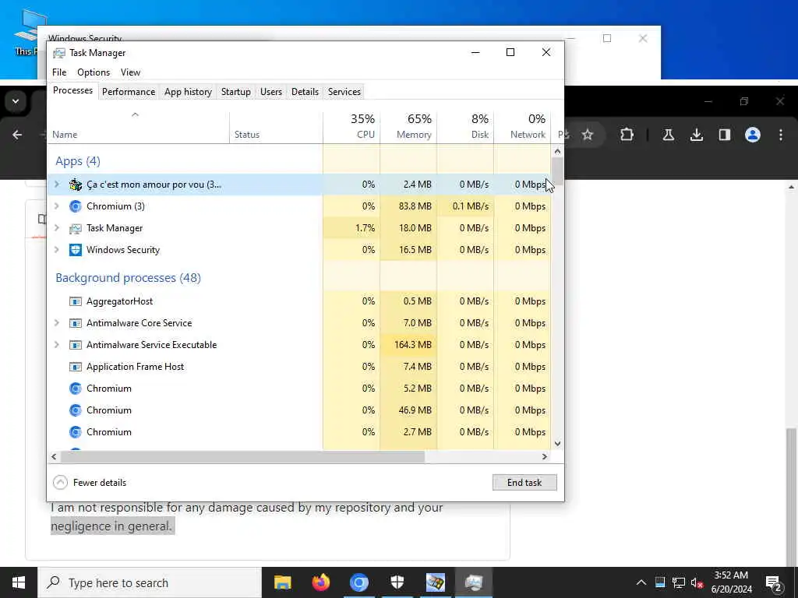This screenshot has height=598, width=798.
Task: Switch to the Users tab
Action: [x=270, y=92]
